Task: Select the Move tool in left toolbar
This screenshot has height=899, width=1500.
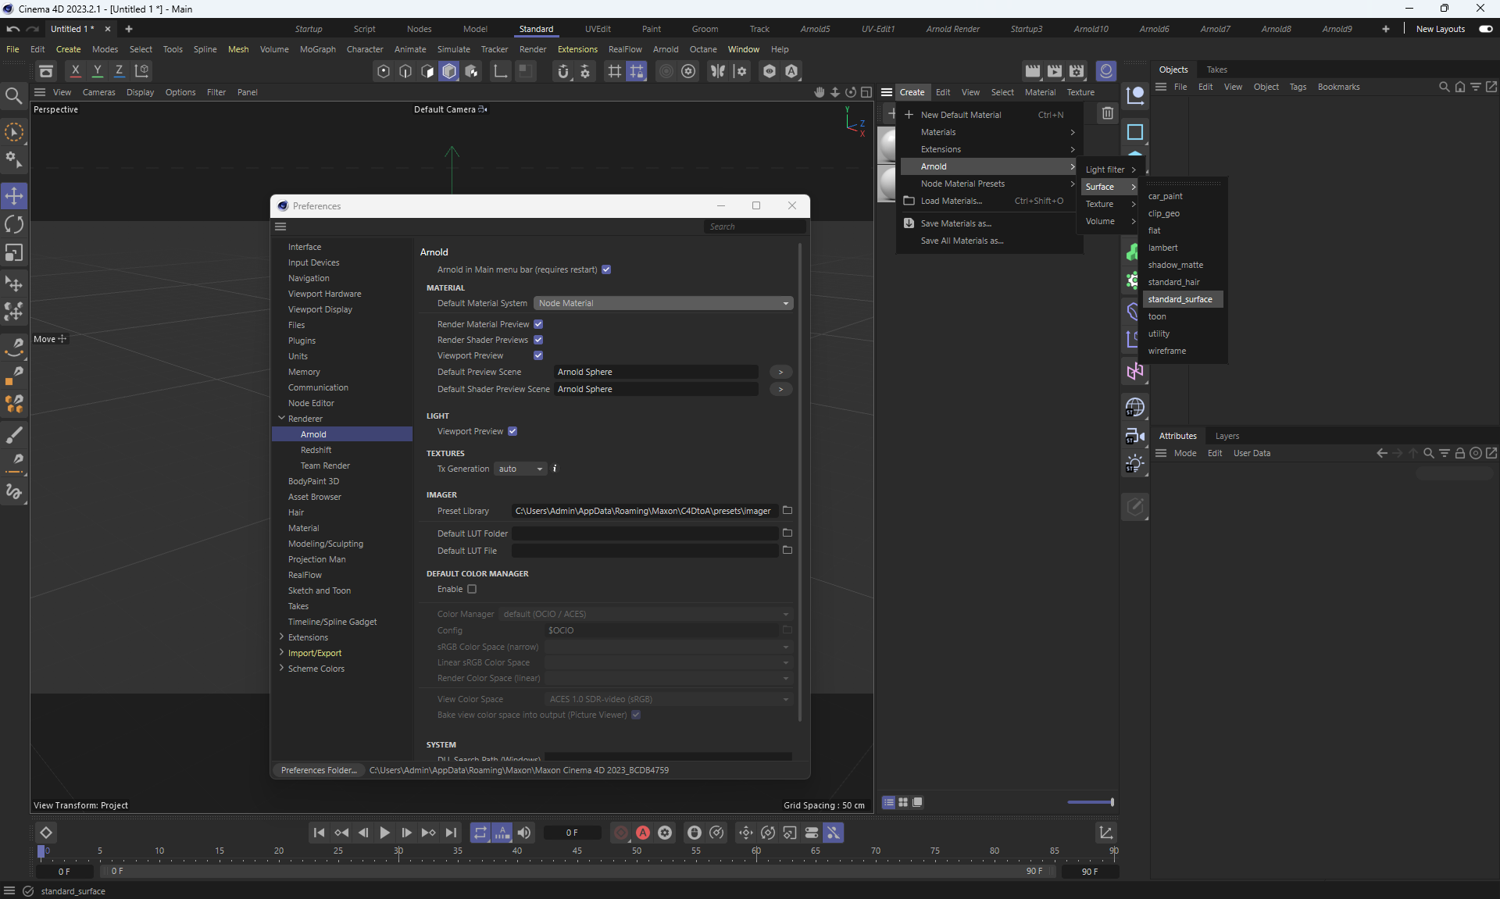Action: tap(14, 195)
